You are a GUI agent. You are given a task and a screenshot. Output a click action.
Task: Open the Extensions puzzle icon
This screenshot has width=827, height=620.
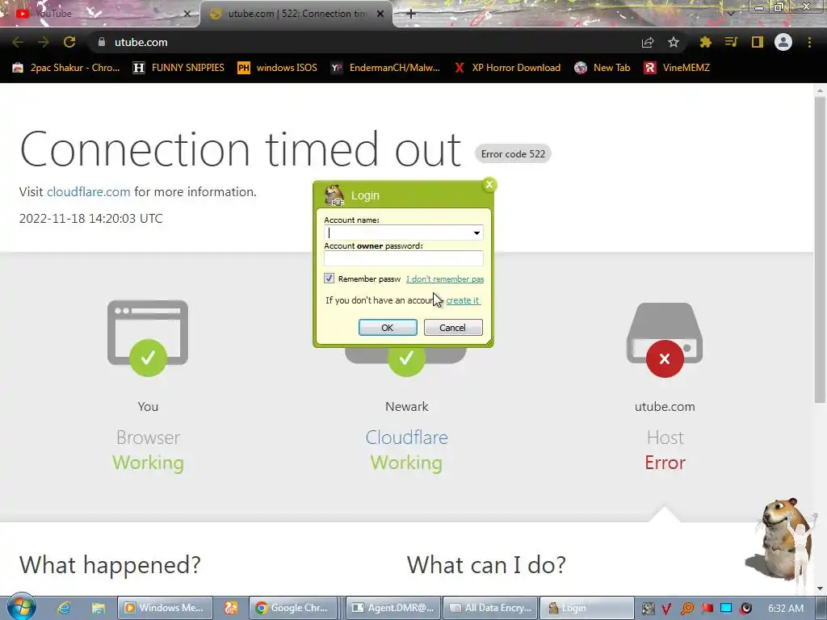tap(706, 42)
